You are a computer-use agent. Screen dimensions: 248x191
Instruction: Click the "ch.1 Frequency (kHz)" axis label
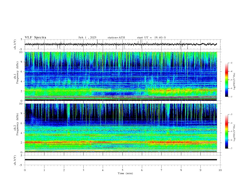16,72
